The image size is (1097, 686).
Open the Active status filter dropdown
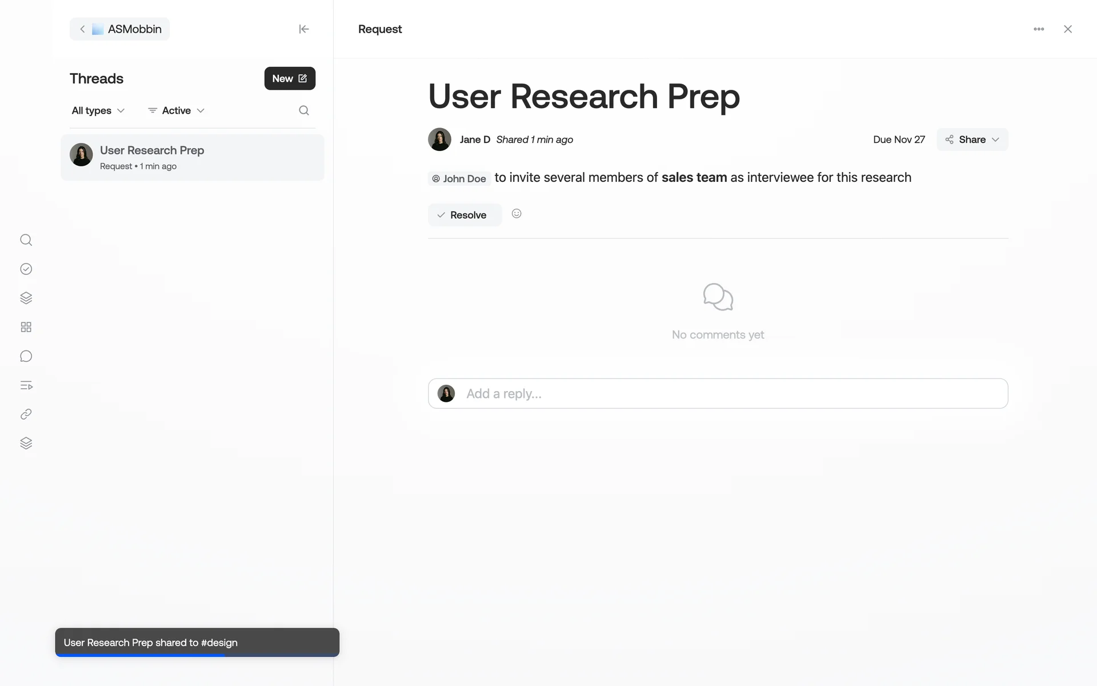[x=176, y=110]
